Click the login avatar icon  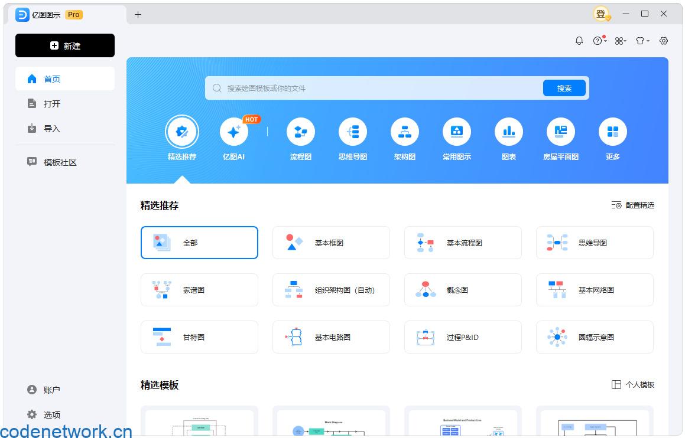[602, 14]
